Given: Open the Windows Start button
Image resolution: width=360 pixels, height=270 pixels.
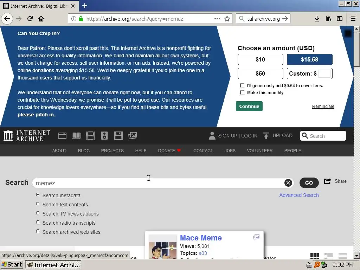Looking at the screenshot, I should pos(12,265).
